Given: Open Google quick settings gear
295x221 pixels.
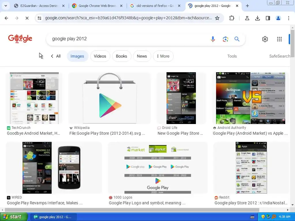Looking at the screenshot, I should click(x=265, y=39).
